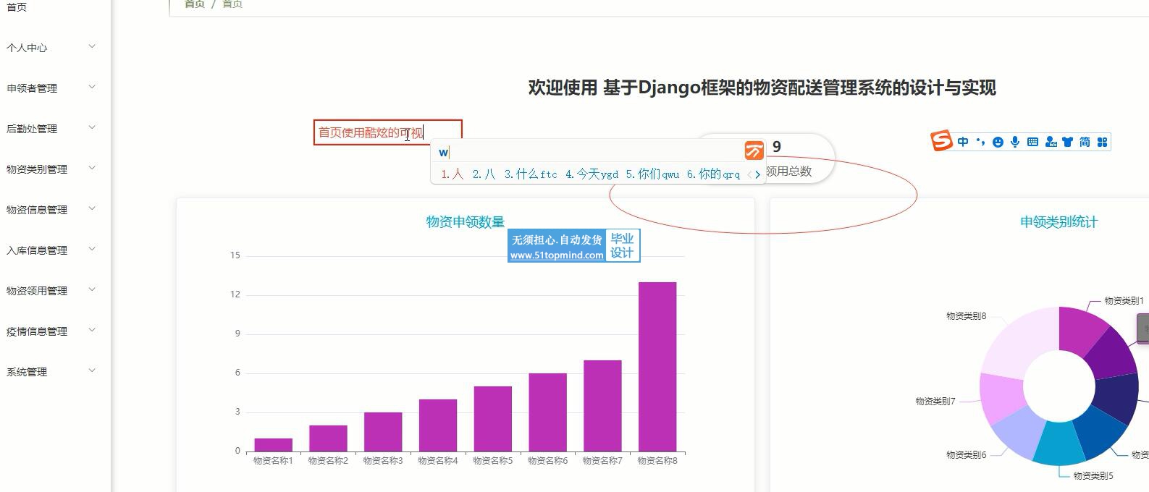Click the orange Wubi icon in the candidate box
The width and height of the screenshot is (1149, 492).
coord(754,150)
